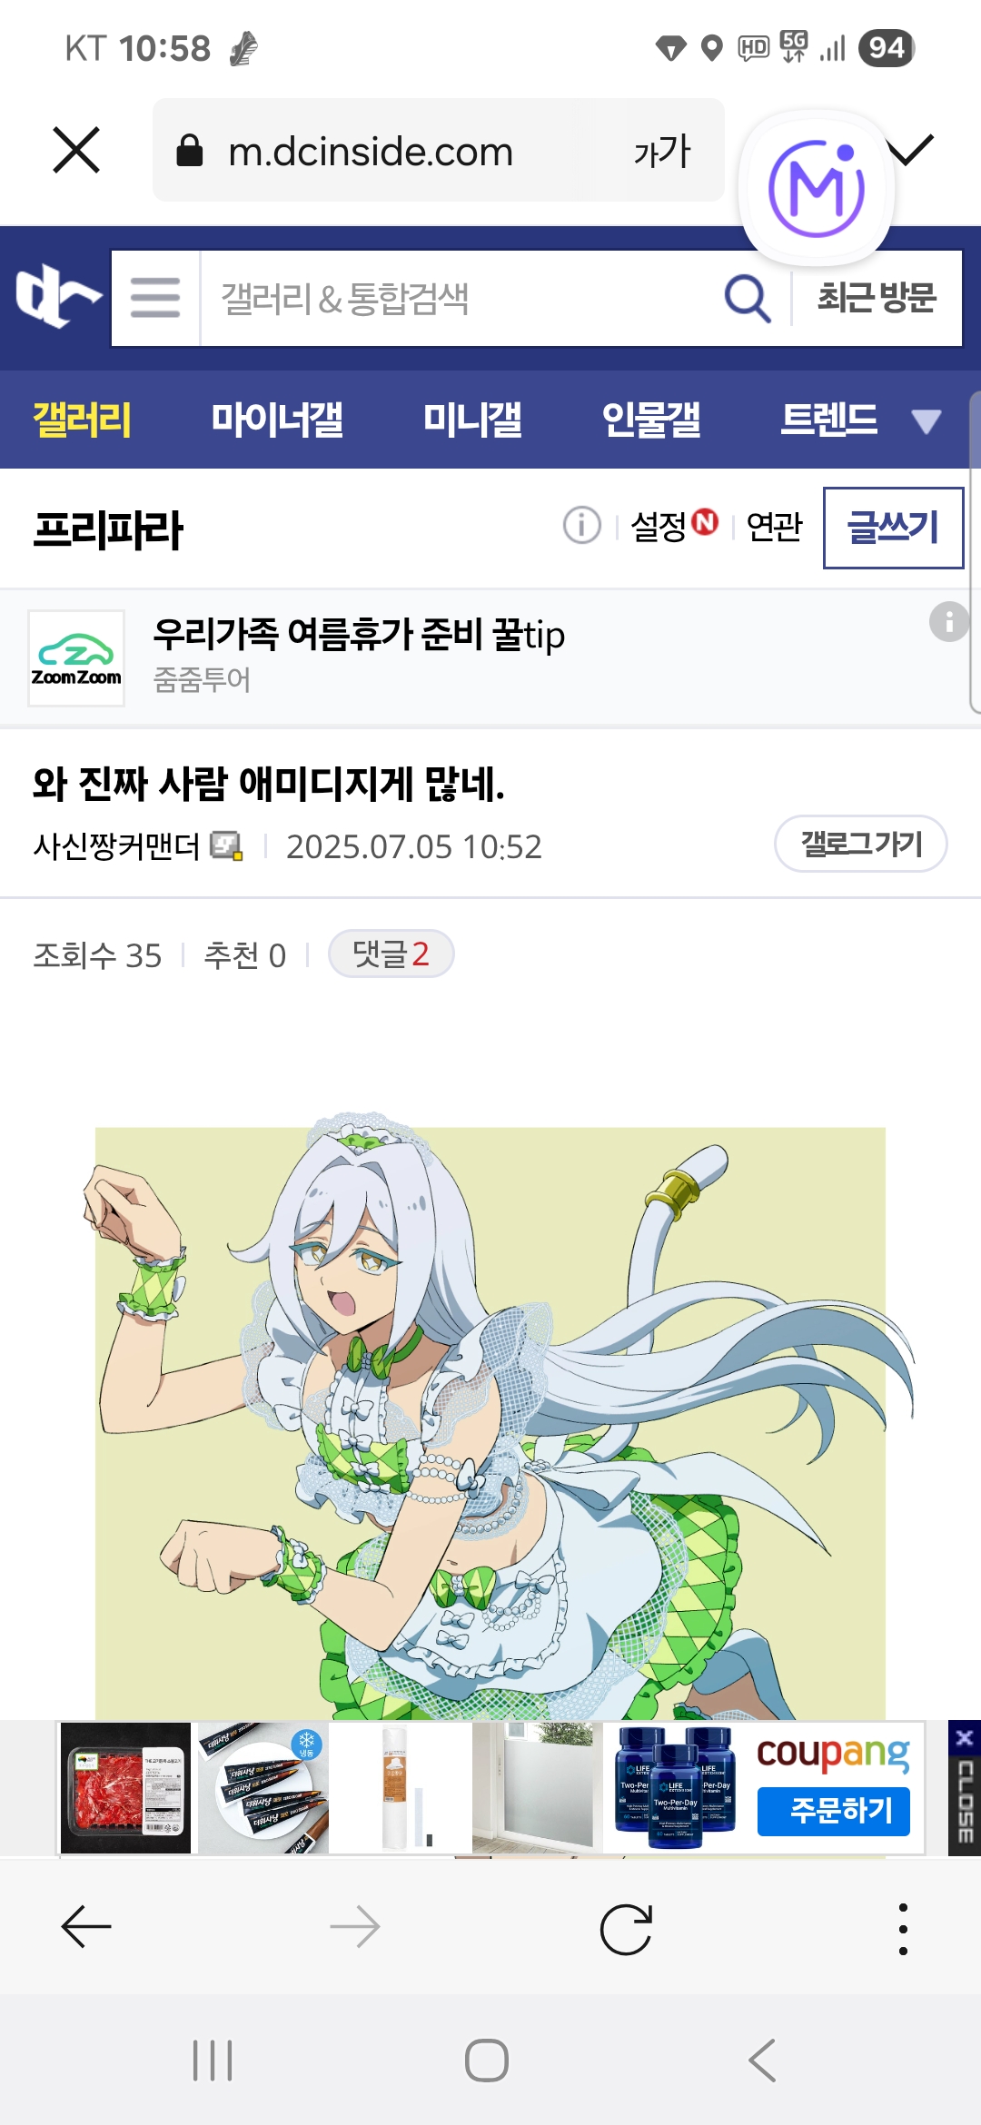
Task: Focus the 갤러리 & 통합검색 search field
Action: (459, 298)
